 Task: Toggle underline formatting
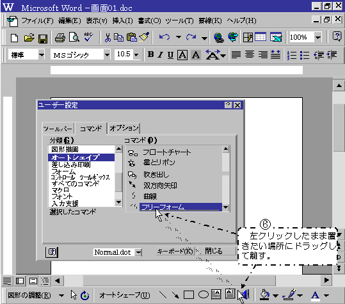(170, 55)
